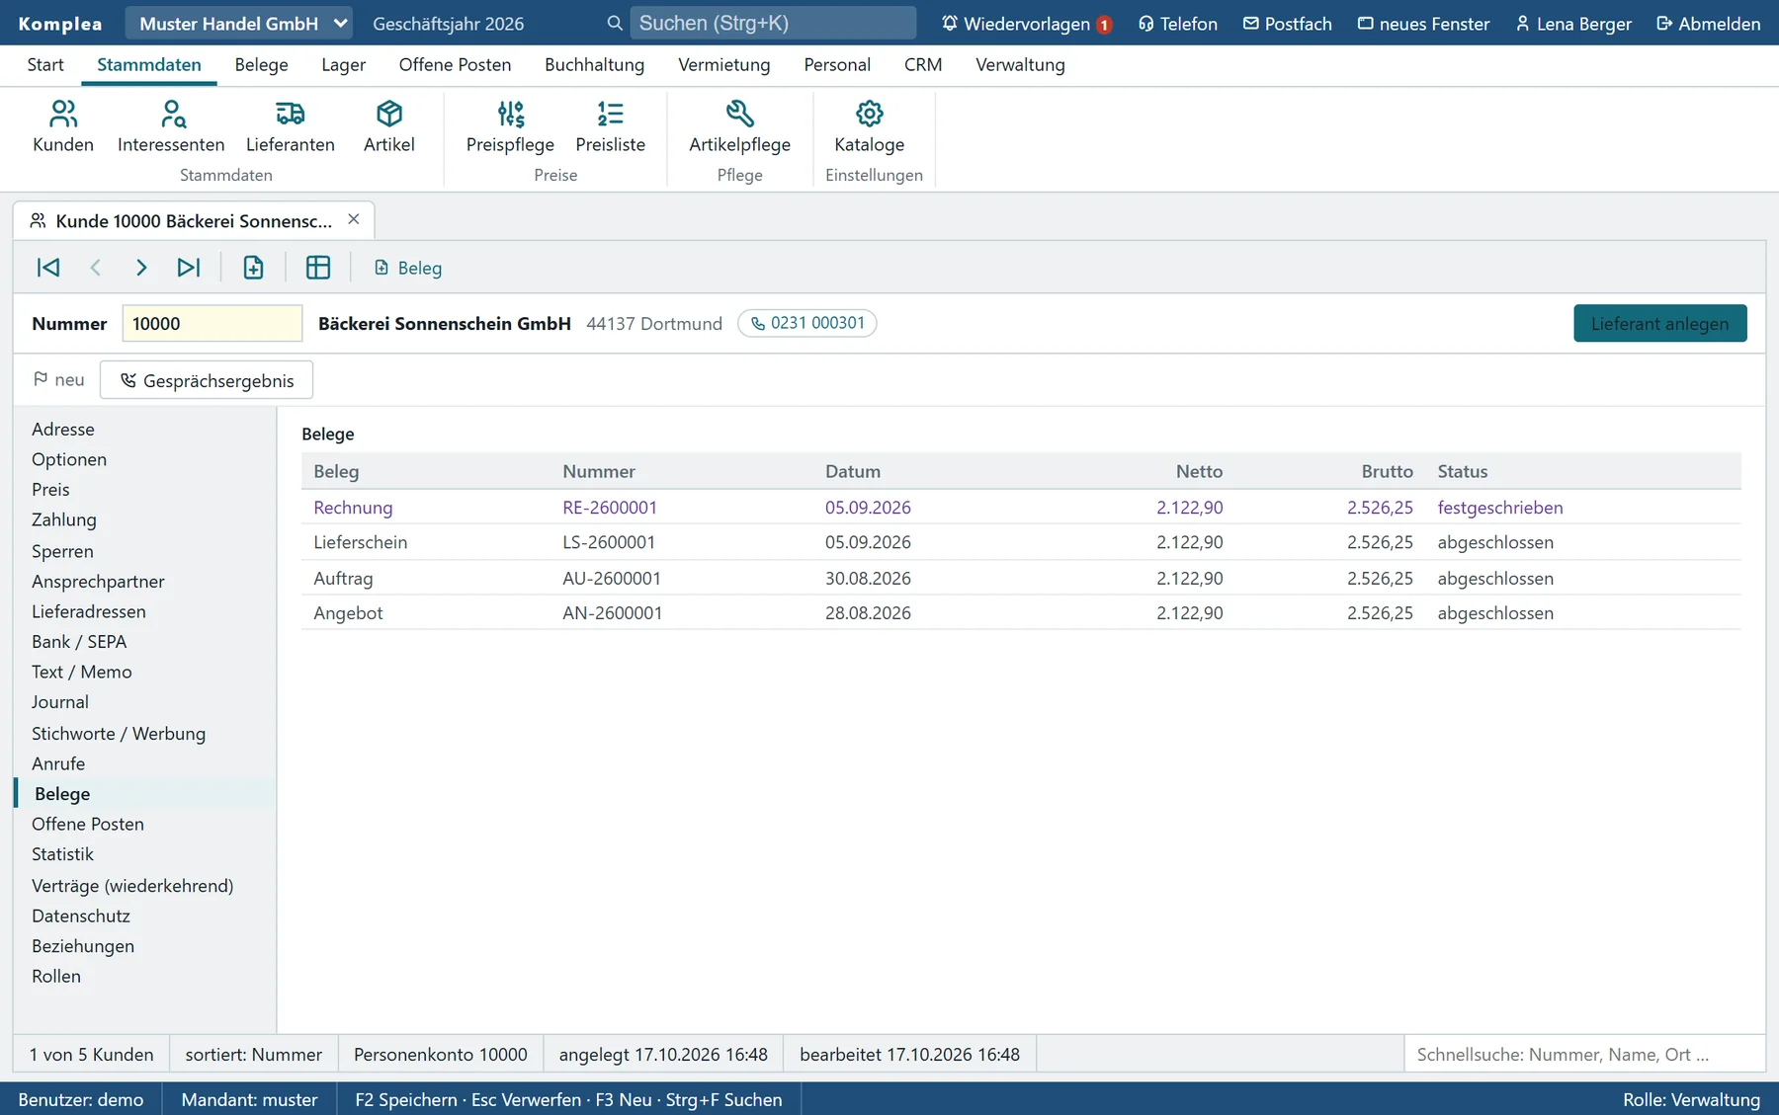1779x1115 pixels.
Task: Click Abmelden to log out
Action: tap(1708, 23)
